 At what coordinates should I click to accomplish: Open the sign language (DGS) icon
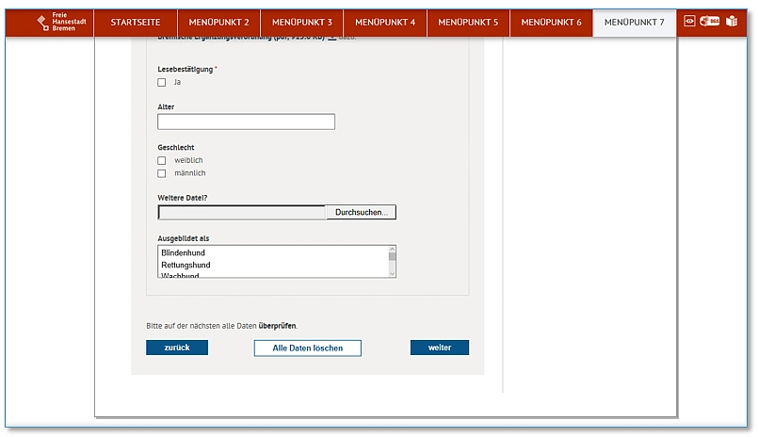pos(709,21)
